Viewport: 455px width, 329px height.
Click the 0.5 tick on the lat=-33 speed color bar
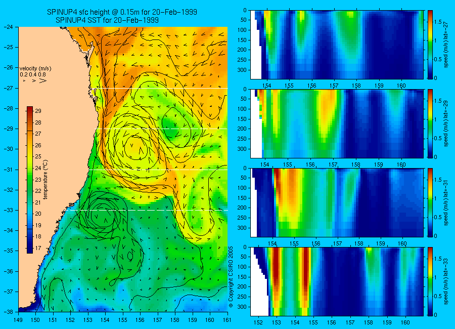pyautogui.click(x=438, y=296)
